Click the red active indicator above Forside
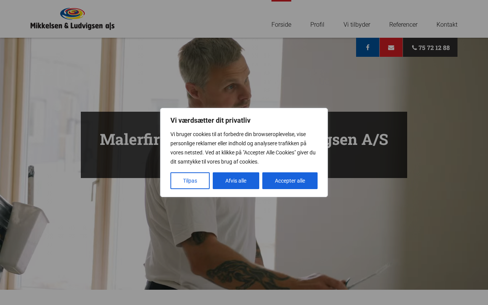The width and height of the screenshot is (488, 305). click(x=281, y=1)
